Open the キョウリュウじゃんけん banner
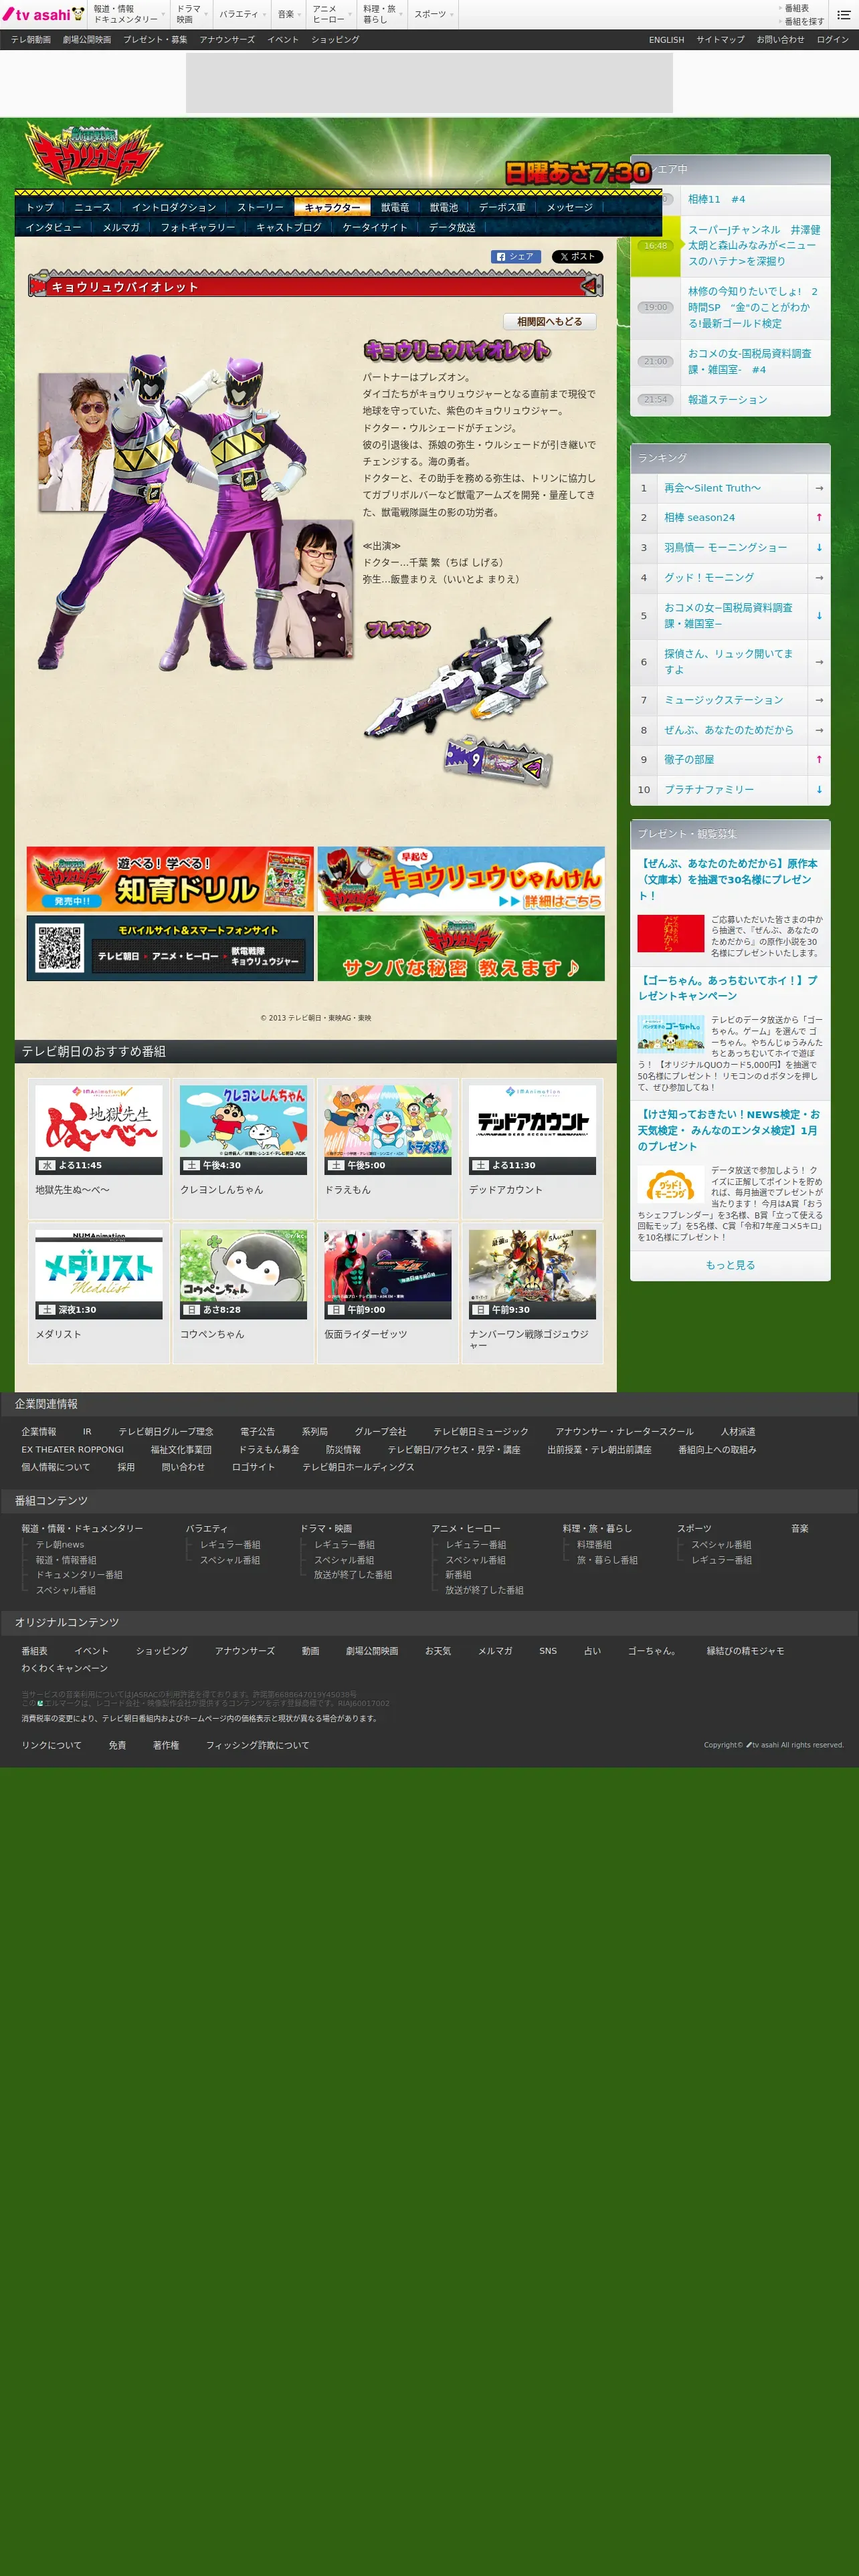 pyautogui.click(x=461, y=879)
